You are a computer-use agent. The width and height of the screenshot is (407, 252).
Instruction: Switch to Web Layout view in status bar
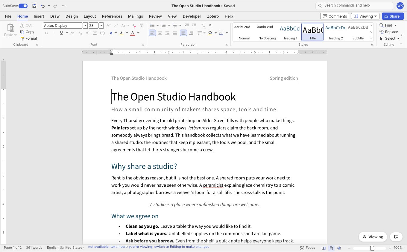[339, 248]
